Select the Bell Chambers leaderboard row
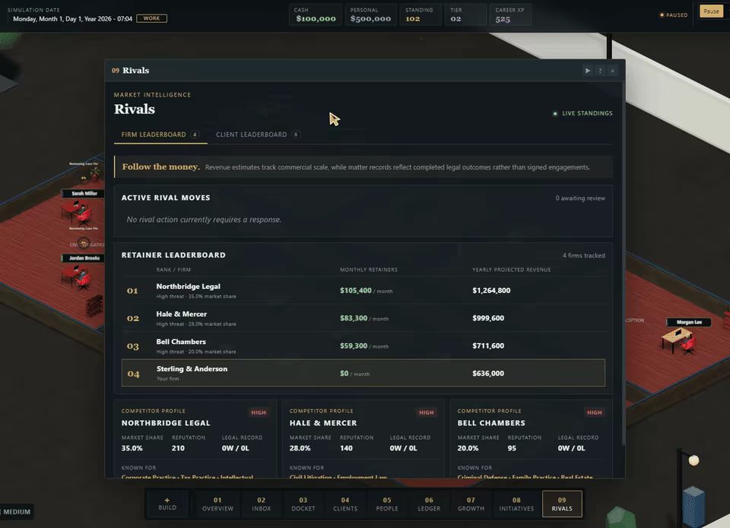 pyautogui.click(x=363, y=345)
